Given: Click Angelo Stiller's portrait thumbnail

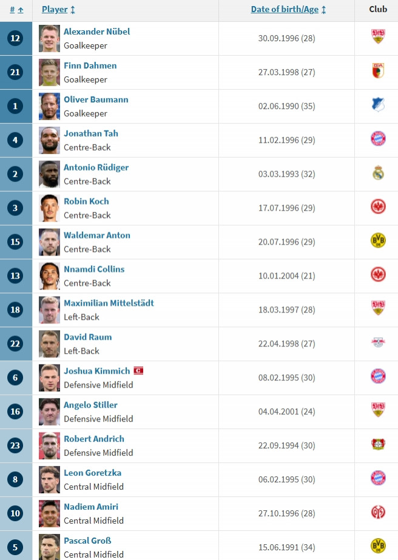Looking at the screenshot, I should [49, 411].
